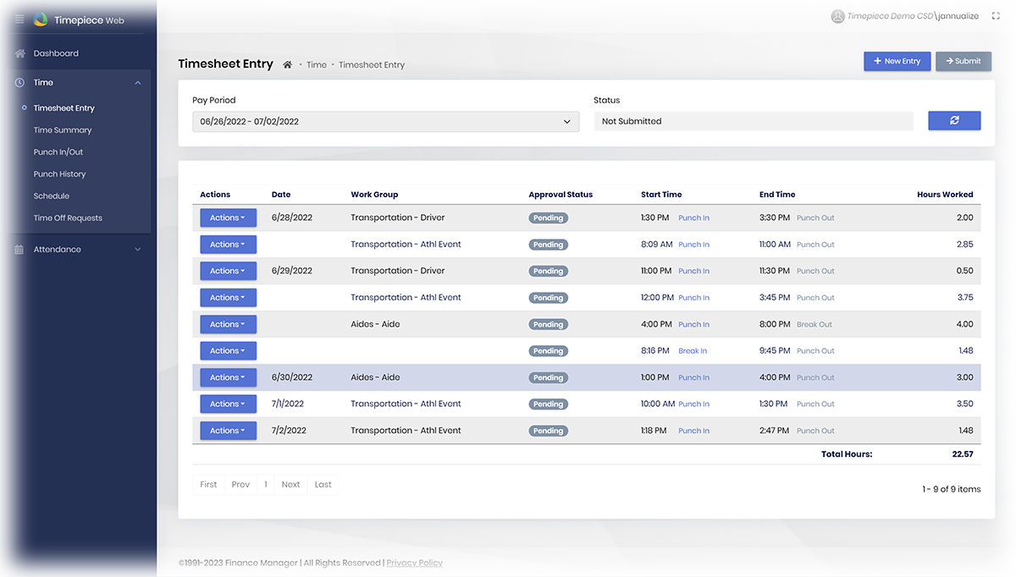Open Actions dropdown for 6/30/2022 entry
1016x577 pixels.
click(x=228, y=377)
